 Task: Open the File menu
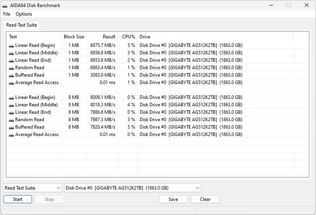point(7,14)
